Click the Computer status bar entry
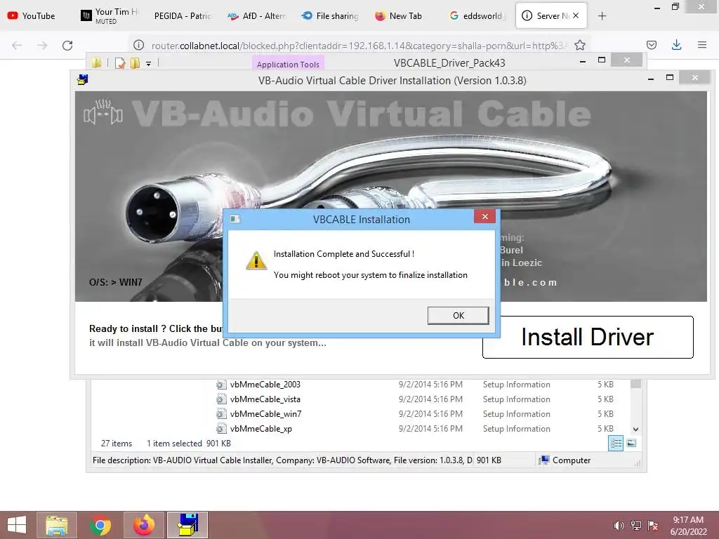 565,460
